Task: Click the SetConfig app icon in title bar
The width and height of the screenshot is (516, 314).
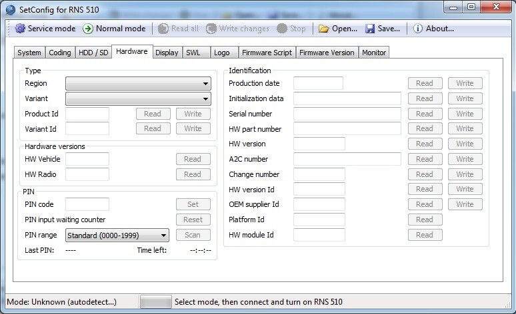Action: pyautogui.click(x=11, y=10)
